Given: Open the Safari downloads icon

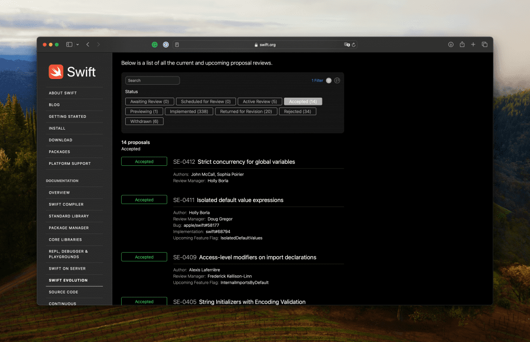Looking at the screenshot, I should [451, 45].
